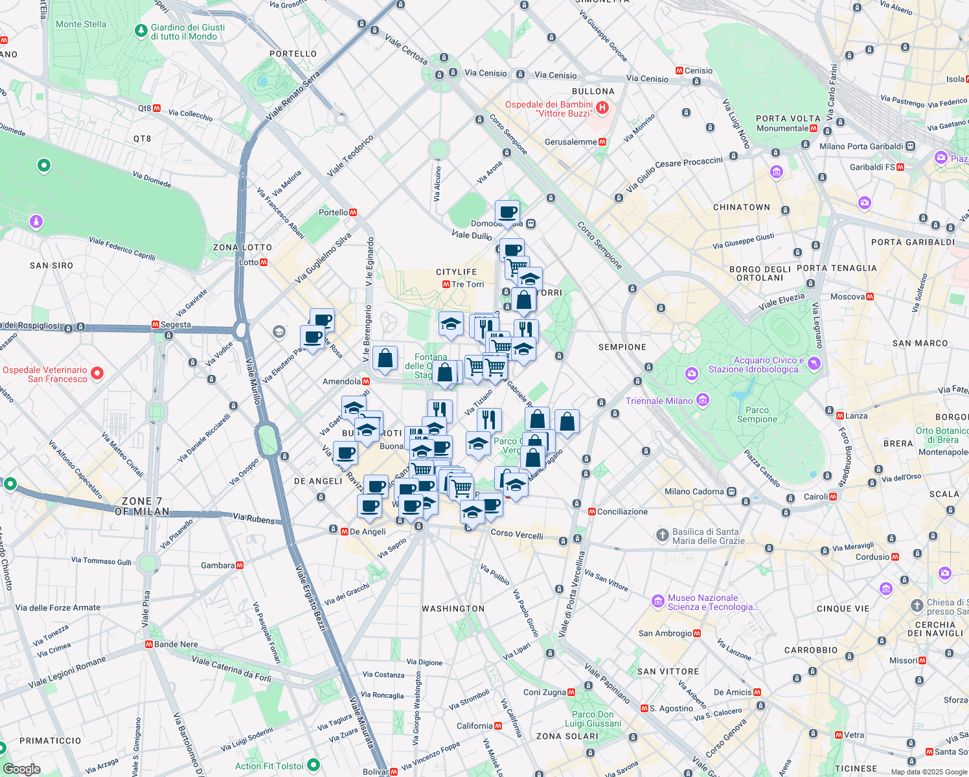
Task: Open the Conciliazione metro icon
Action: (x=591, y=512)
